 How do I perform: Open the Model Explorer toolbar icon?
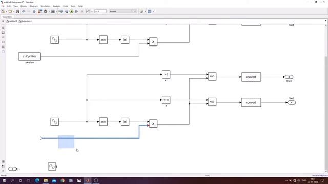[53, 11]
